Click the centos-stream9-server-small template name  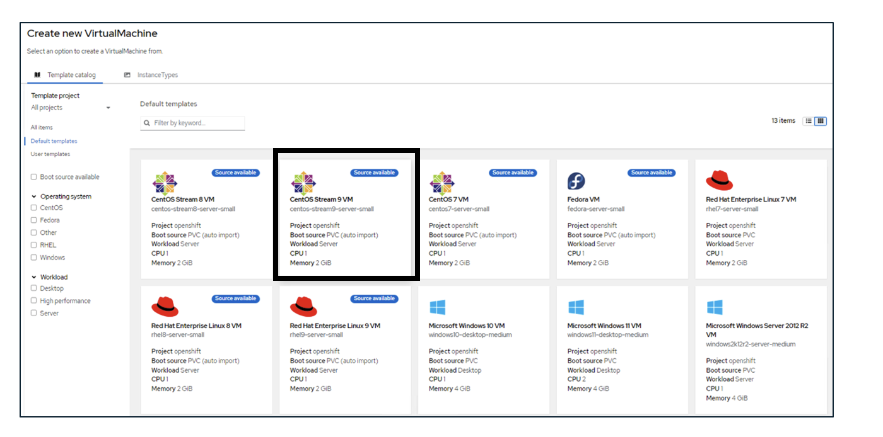[332, 209]
